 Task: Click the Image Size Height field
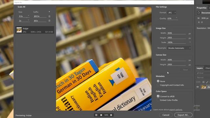(x=177, y=38)
